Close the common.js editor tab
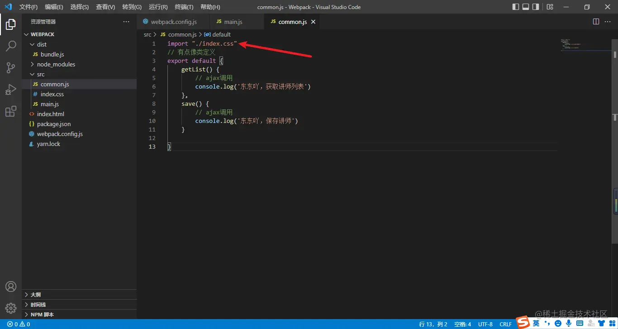 pyautogui.click(x=313, y=22)
